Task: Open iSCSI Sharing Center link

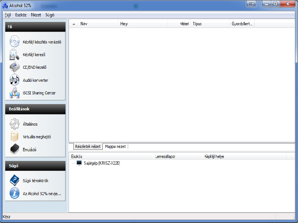Action: pyautogui.click(x=39, y=93)
